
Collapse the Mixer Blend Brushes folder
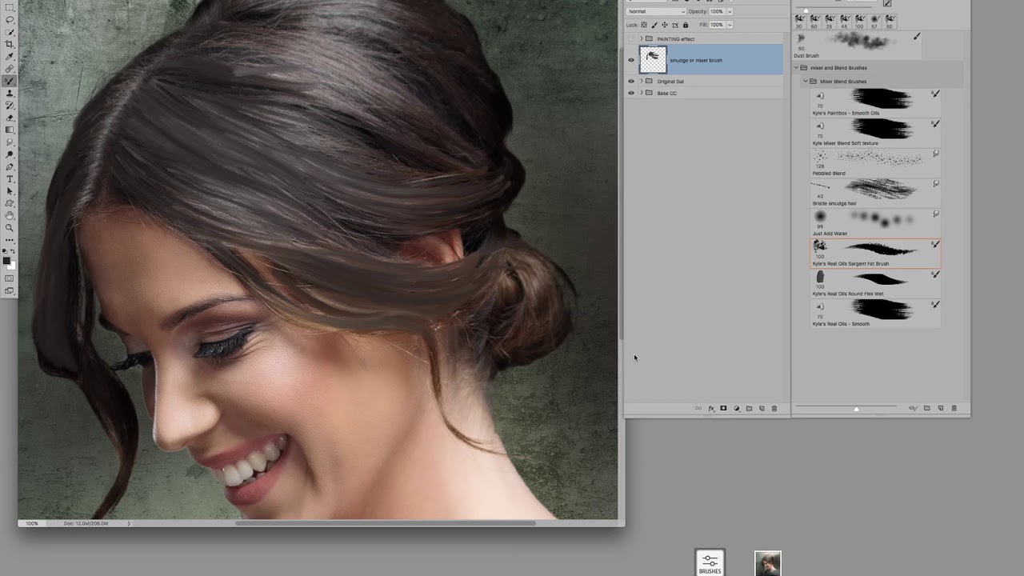pyautogui.click(x=806, y=82)
